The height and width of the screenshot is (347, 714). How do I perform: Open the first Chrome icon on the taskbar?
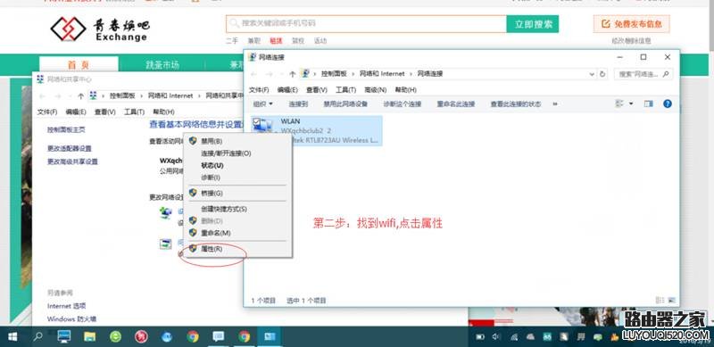click(x=193, y=336)
